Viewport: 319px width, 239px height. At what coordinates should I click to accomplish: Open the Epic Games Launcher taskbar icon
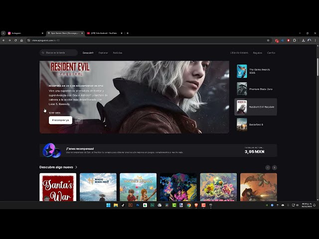point(211,205)
